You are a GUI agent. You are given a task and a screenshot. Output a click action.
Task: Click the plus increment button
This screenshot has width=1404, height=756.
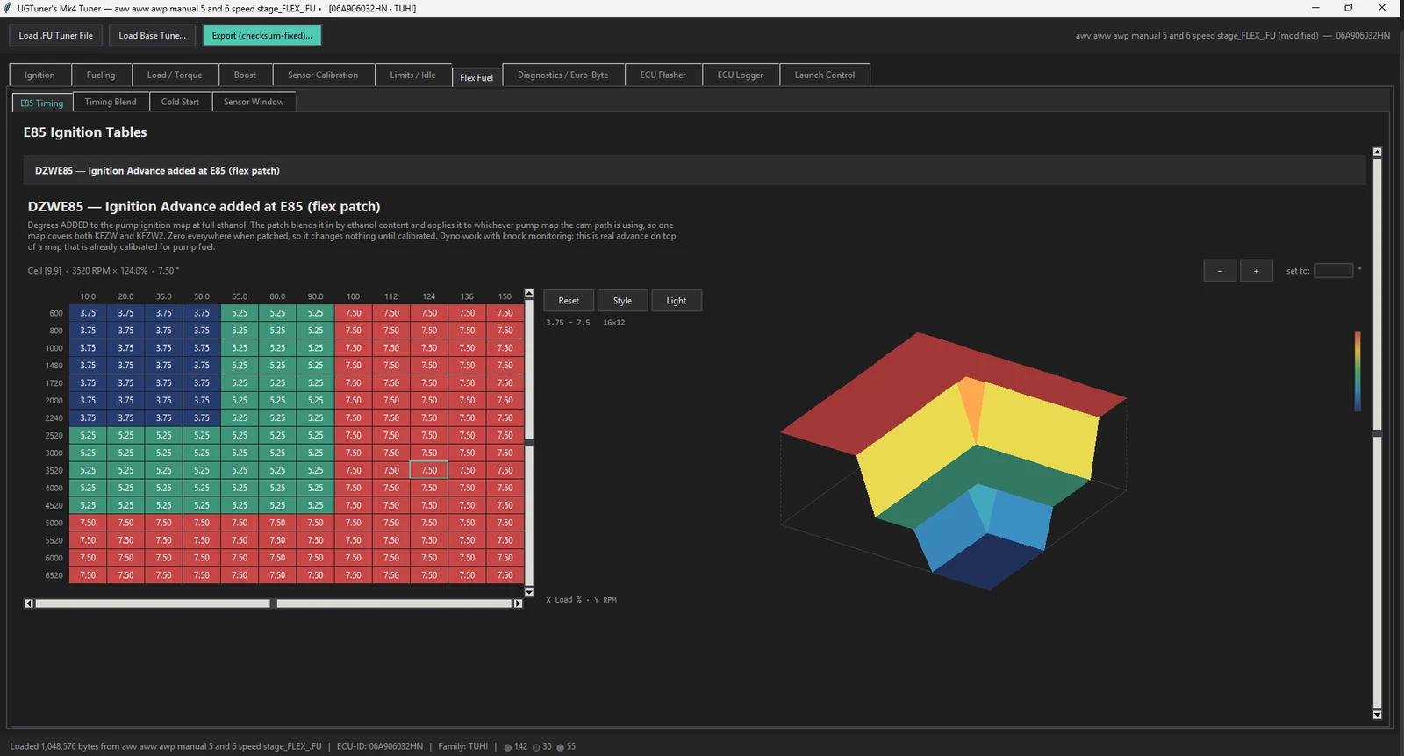1257,271
